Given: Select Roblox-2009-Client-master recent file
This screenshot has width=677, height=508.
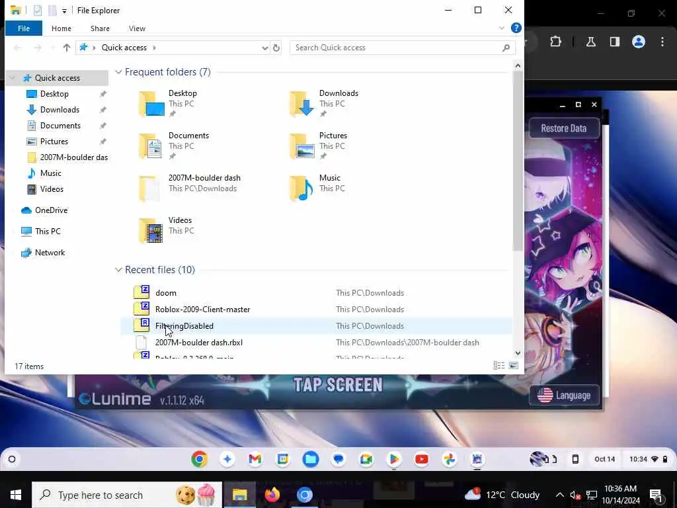Looking at the screenshot, I should click(x=316, y=310).
